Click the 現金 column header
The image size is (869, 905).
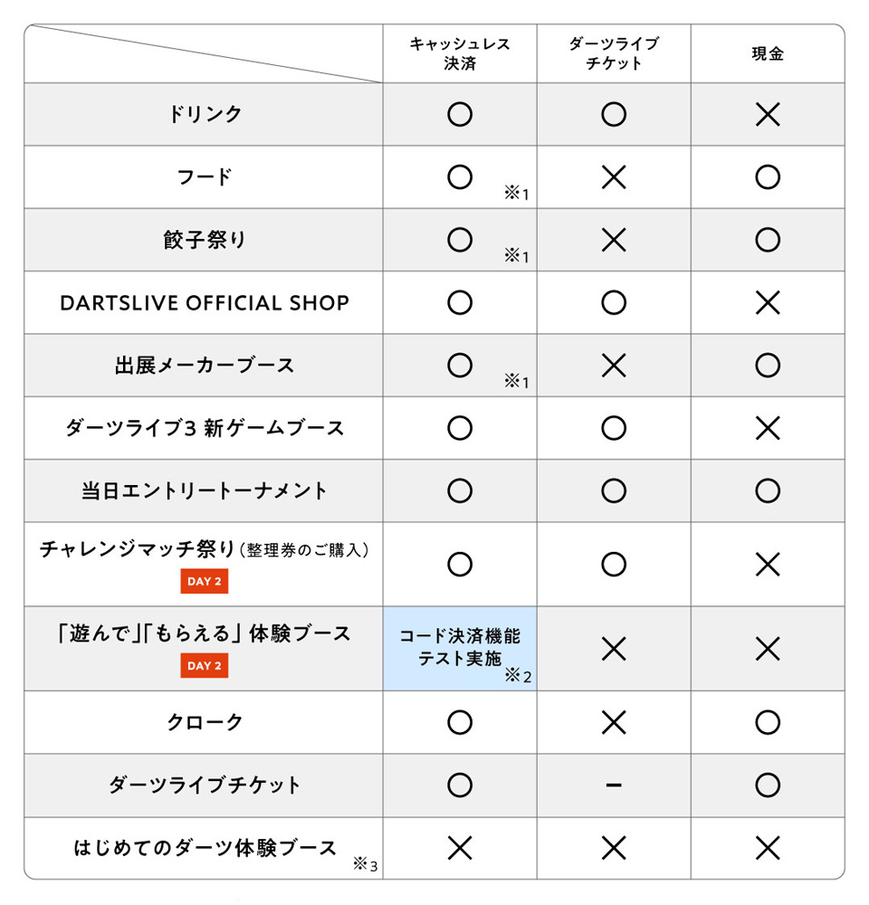click(x=768, y=53)
